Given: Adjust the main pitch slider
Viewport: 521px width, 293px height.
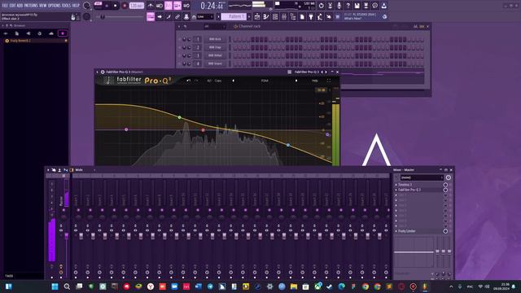Looking at the screenshot, I should [x=120, y=16].
